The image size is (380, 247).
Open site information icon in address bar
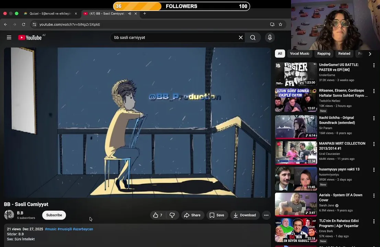click(34, 24)
